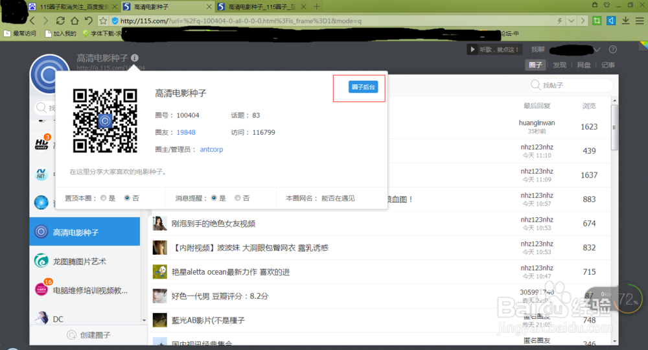The height and width of the screenshot is (350, 648).
Task: Click thumbnail of 好色一代男 post
Action: point(159,296)
